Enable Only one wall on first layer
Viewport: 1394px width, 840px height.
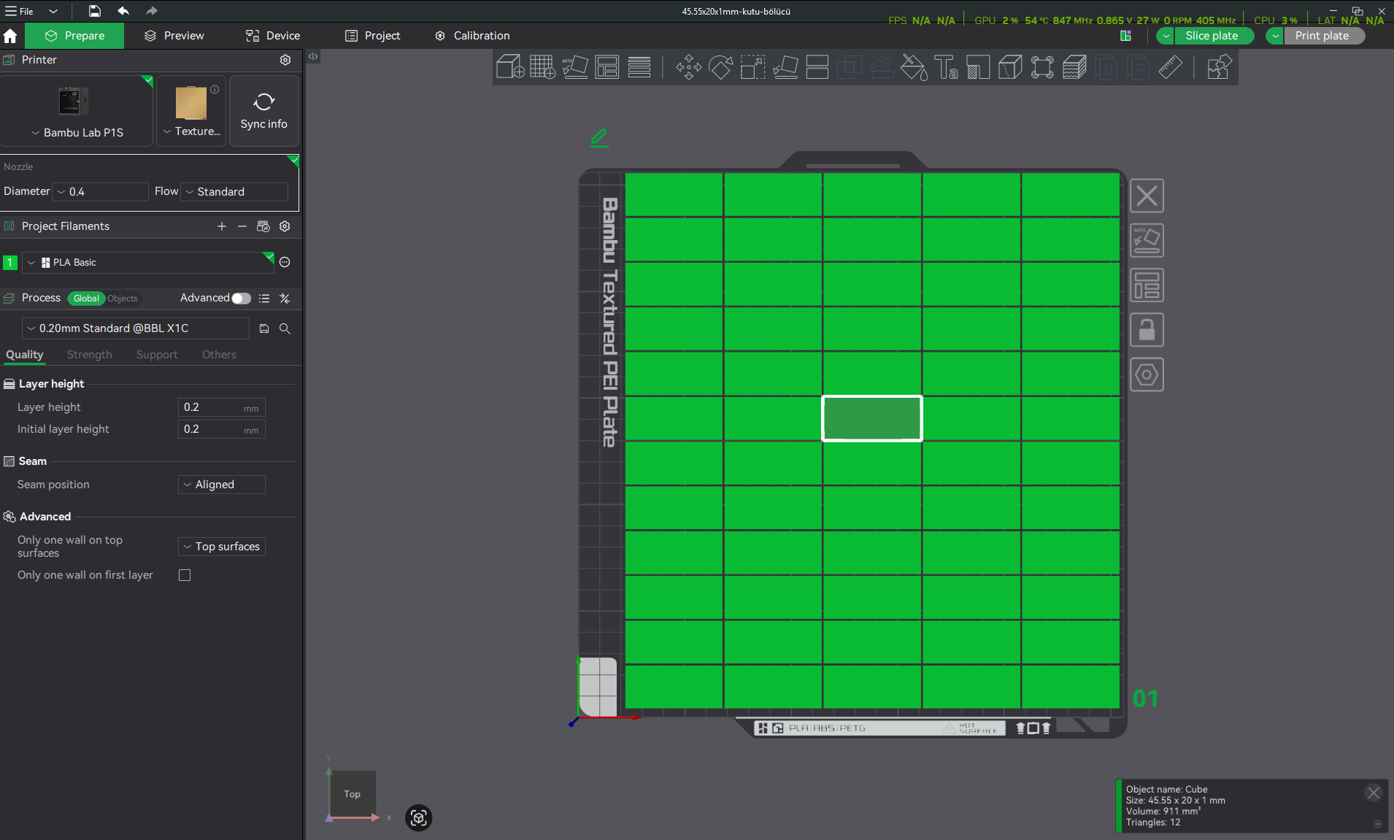point(185,575)
